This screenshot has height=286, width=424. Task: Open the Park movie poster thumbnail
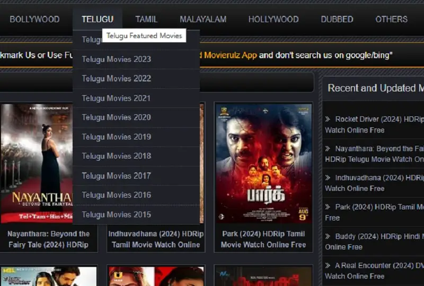pyautogui.click(x=263, y=163)
